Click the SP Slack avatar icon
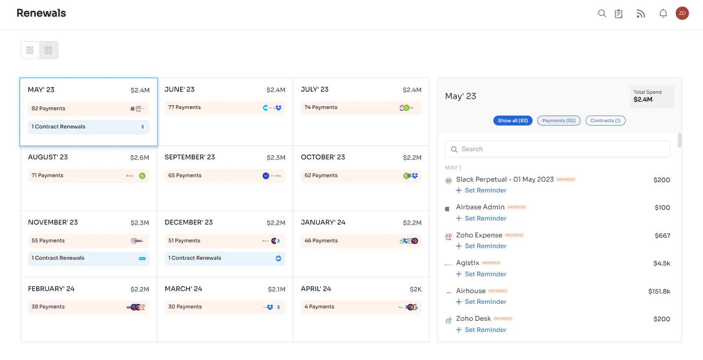The image size is (703, 360). 448,180
